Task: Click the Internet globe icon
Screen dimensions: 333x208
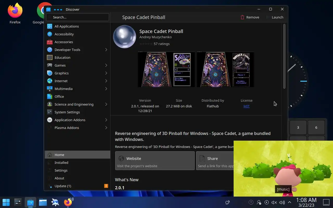Action: click(50, 81)
